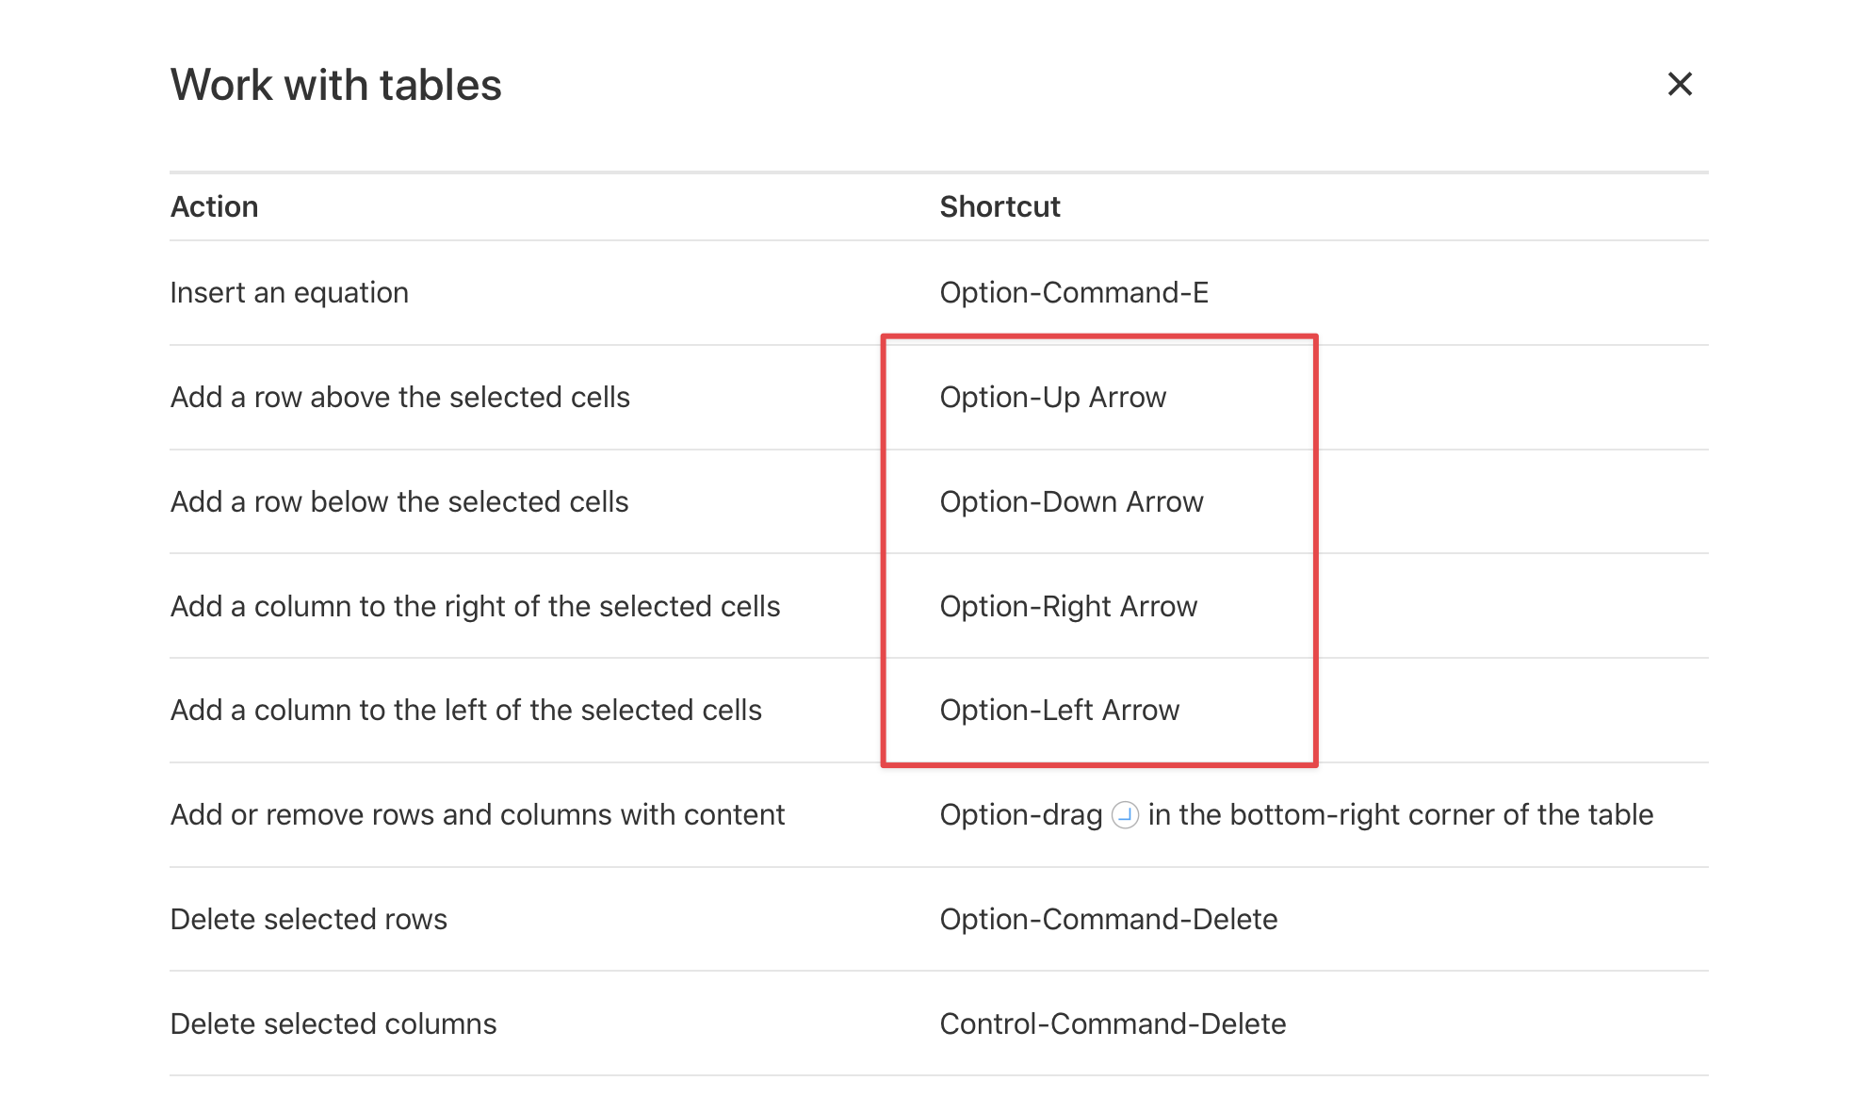The height and width of the screenshot is (1097, 1869).
Task: Click the Option-Left Arrow shortcut
Action: click(1059, 711)
